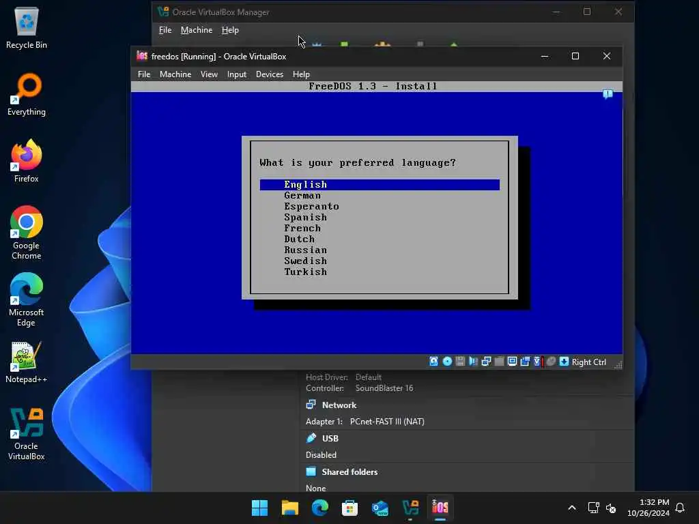Switch to VirtualBox Manager taskbar icon
This screenshot has height=524, width=699.
click(410, 508)
